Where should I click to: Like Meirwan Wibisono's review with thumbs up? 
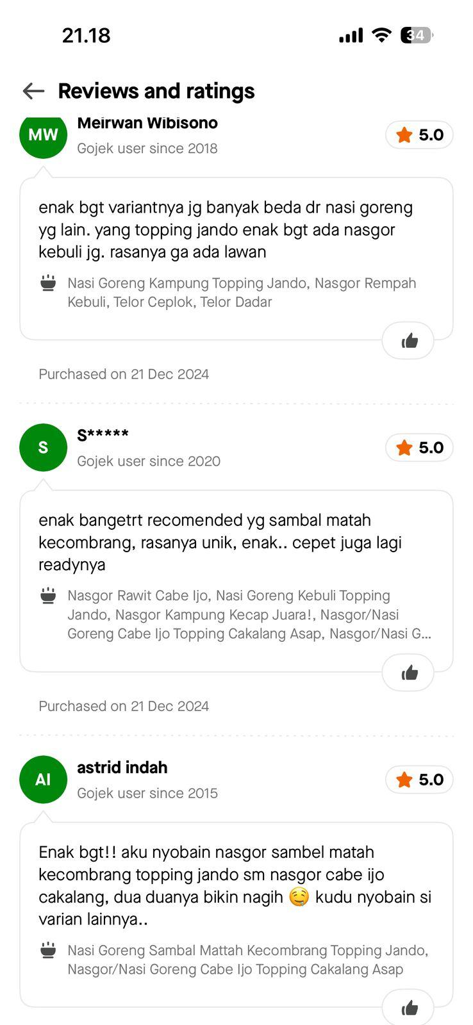click(x=408, y=341)
